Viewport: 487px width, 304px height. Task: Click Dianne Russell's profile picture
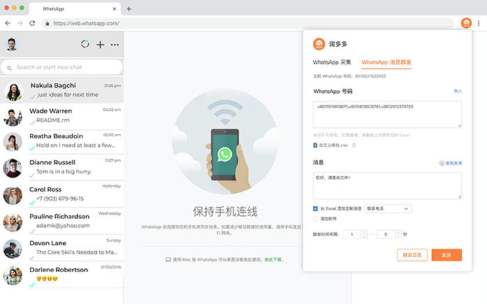click(x=13, y=168)
